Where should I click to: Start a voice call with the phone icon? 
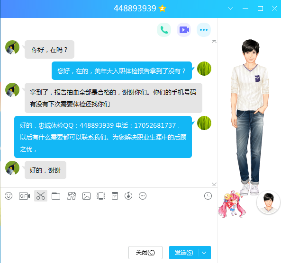pos(164,30)
